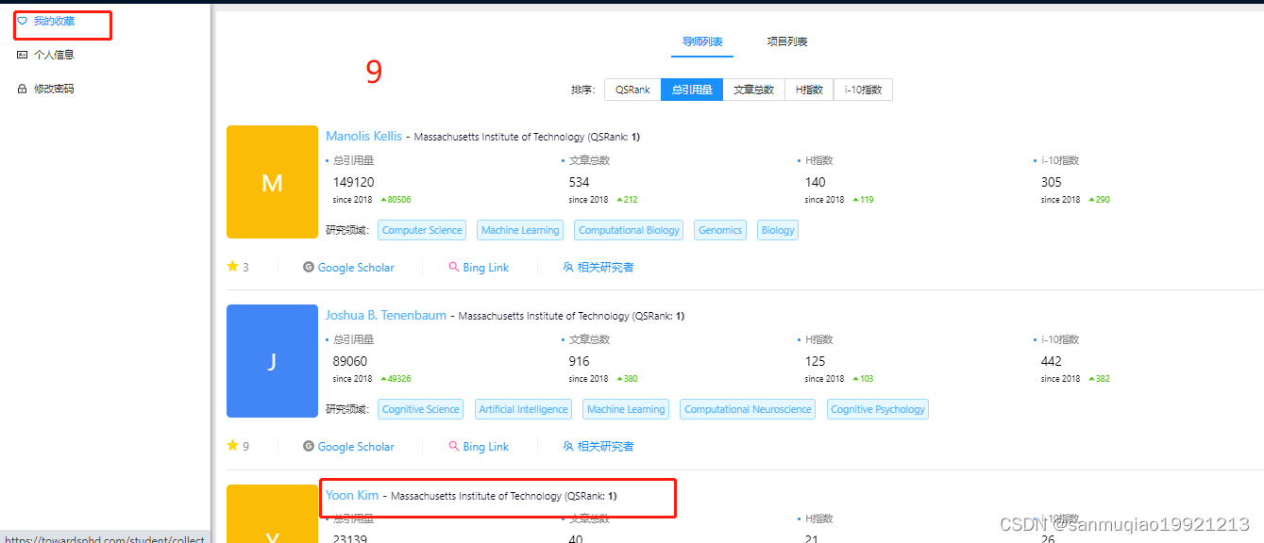Image resolution: width=1264 pixels, height=543 pixels.
Task: Click the Machine Learning tag of Joshua Tenenbaum
Action: [x=626, y=409]
